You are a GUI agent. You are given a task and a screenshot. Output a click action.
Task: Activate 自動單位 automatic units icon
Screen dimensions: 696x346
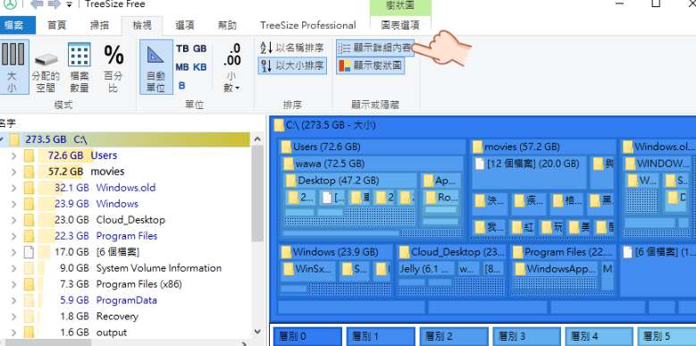tap(156, 67)
